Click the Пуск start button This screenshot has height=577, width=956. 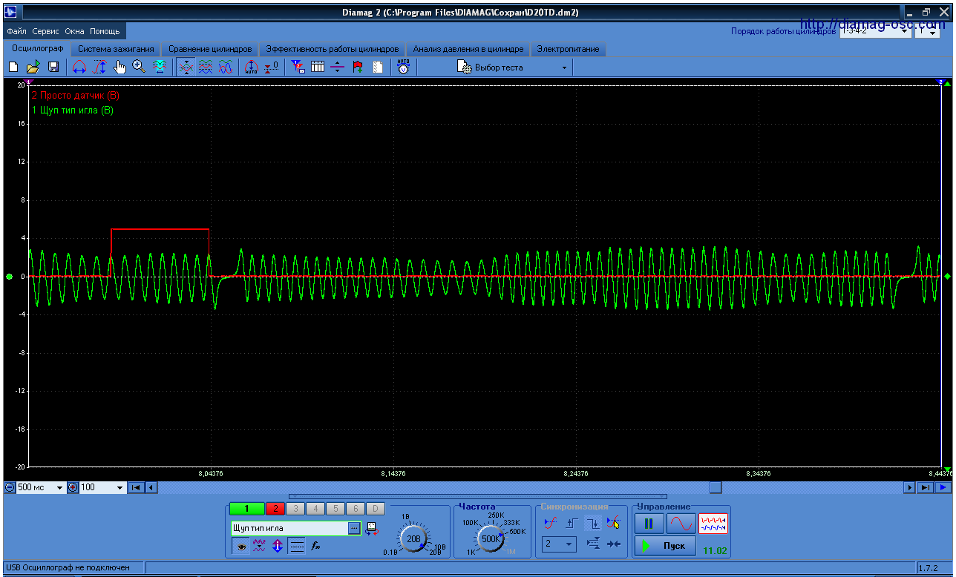pyautogui.click(x=665, y=546)
